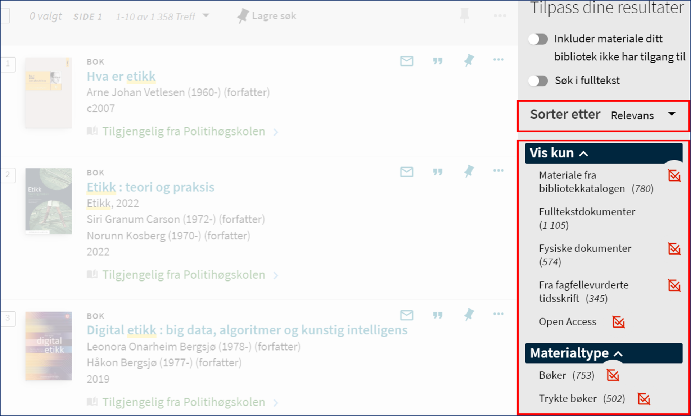Screen dimensions: 691x416
Task: Pin the 'Hva er etikk' record
Action: point(469,60)
